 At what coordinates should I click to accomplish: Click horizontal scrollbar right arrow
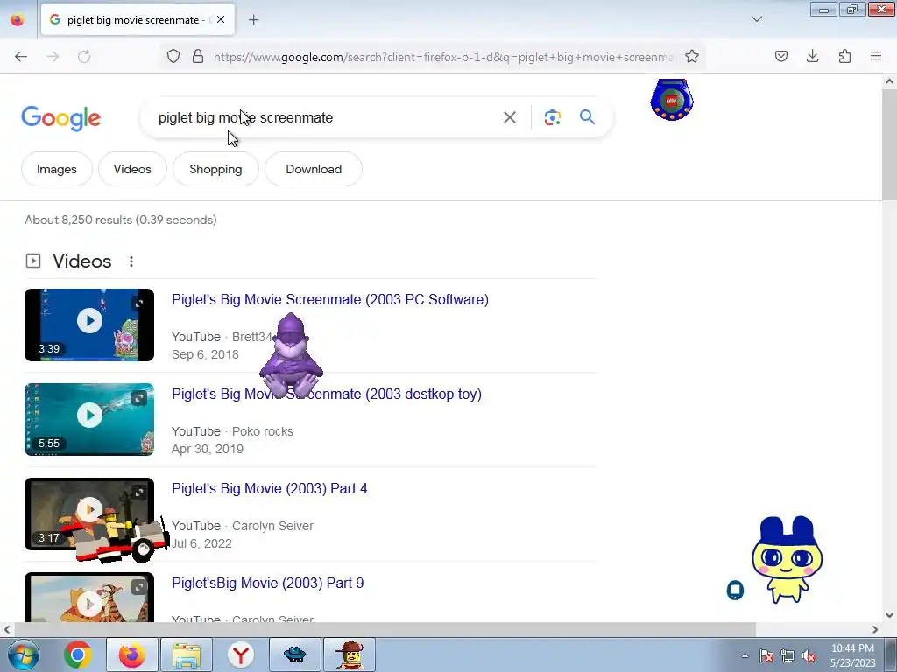[875, 629]
